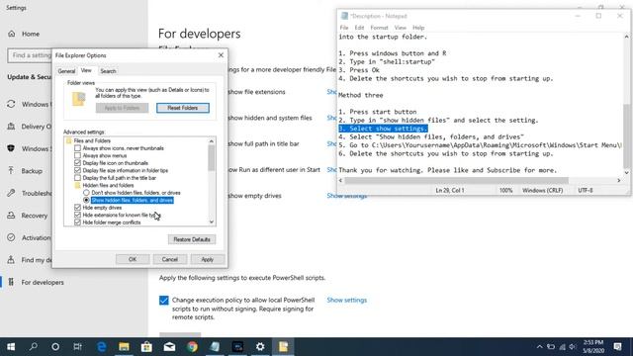The image size is (633, 356).
Task: Switch to Settings gear on taskbar
Action: point(260,347)
